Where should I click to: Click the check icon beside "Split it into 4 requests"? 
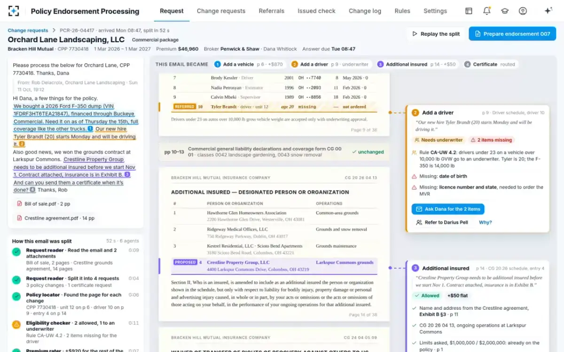(x=16, y=280)
